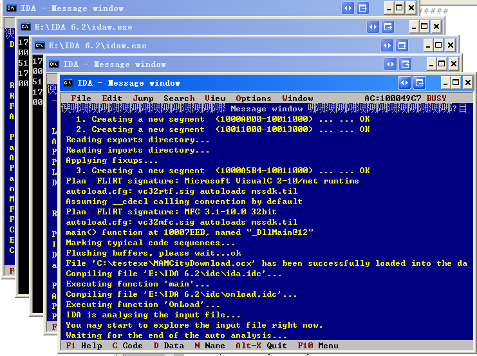
Task: Open the File menu in front IDA window
Action: 81,98
